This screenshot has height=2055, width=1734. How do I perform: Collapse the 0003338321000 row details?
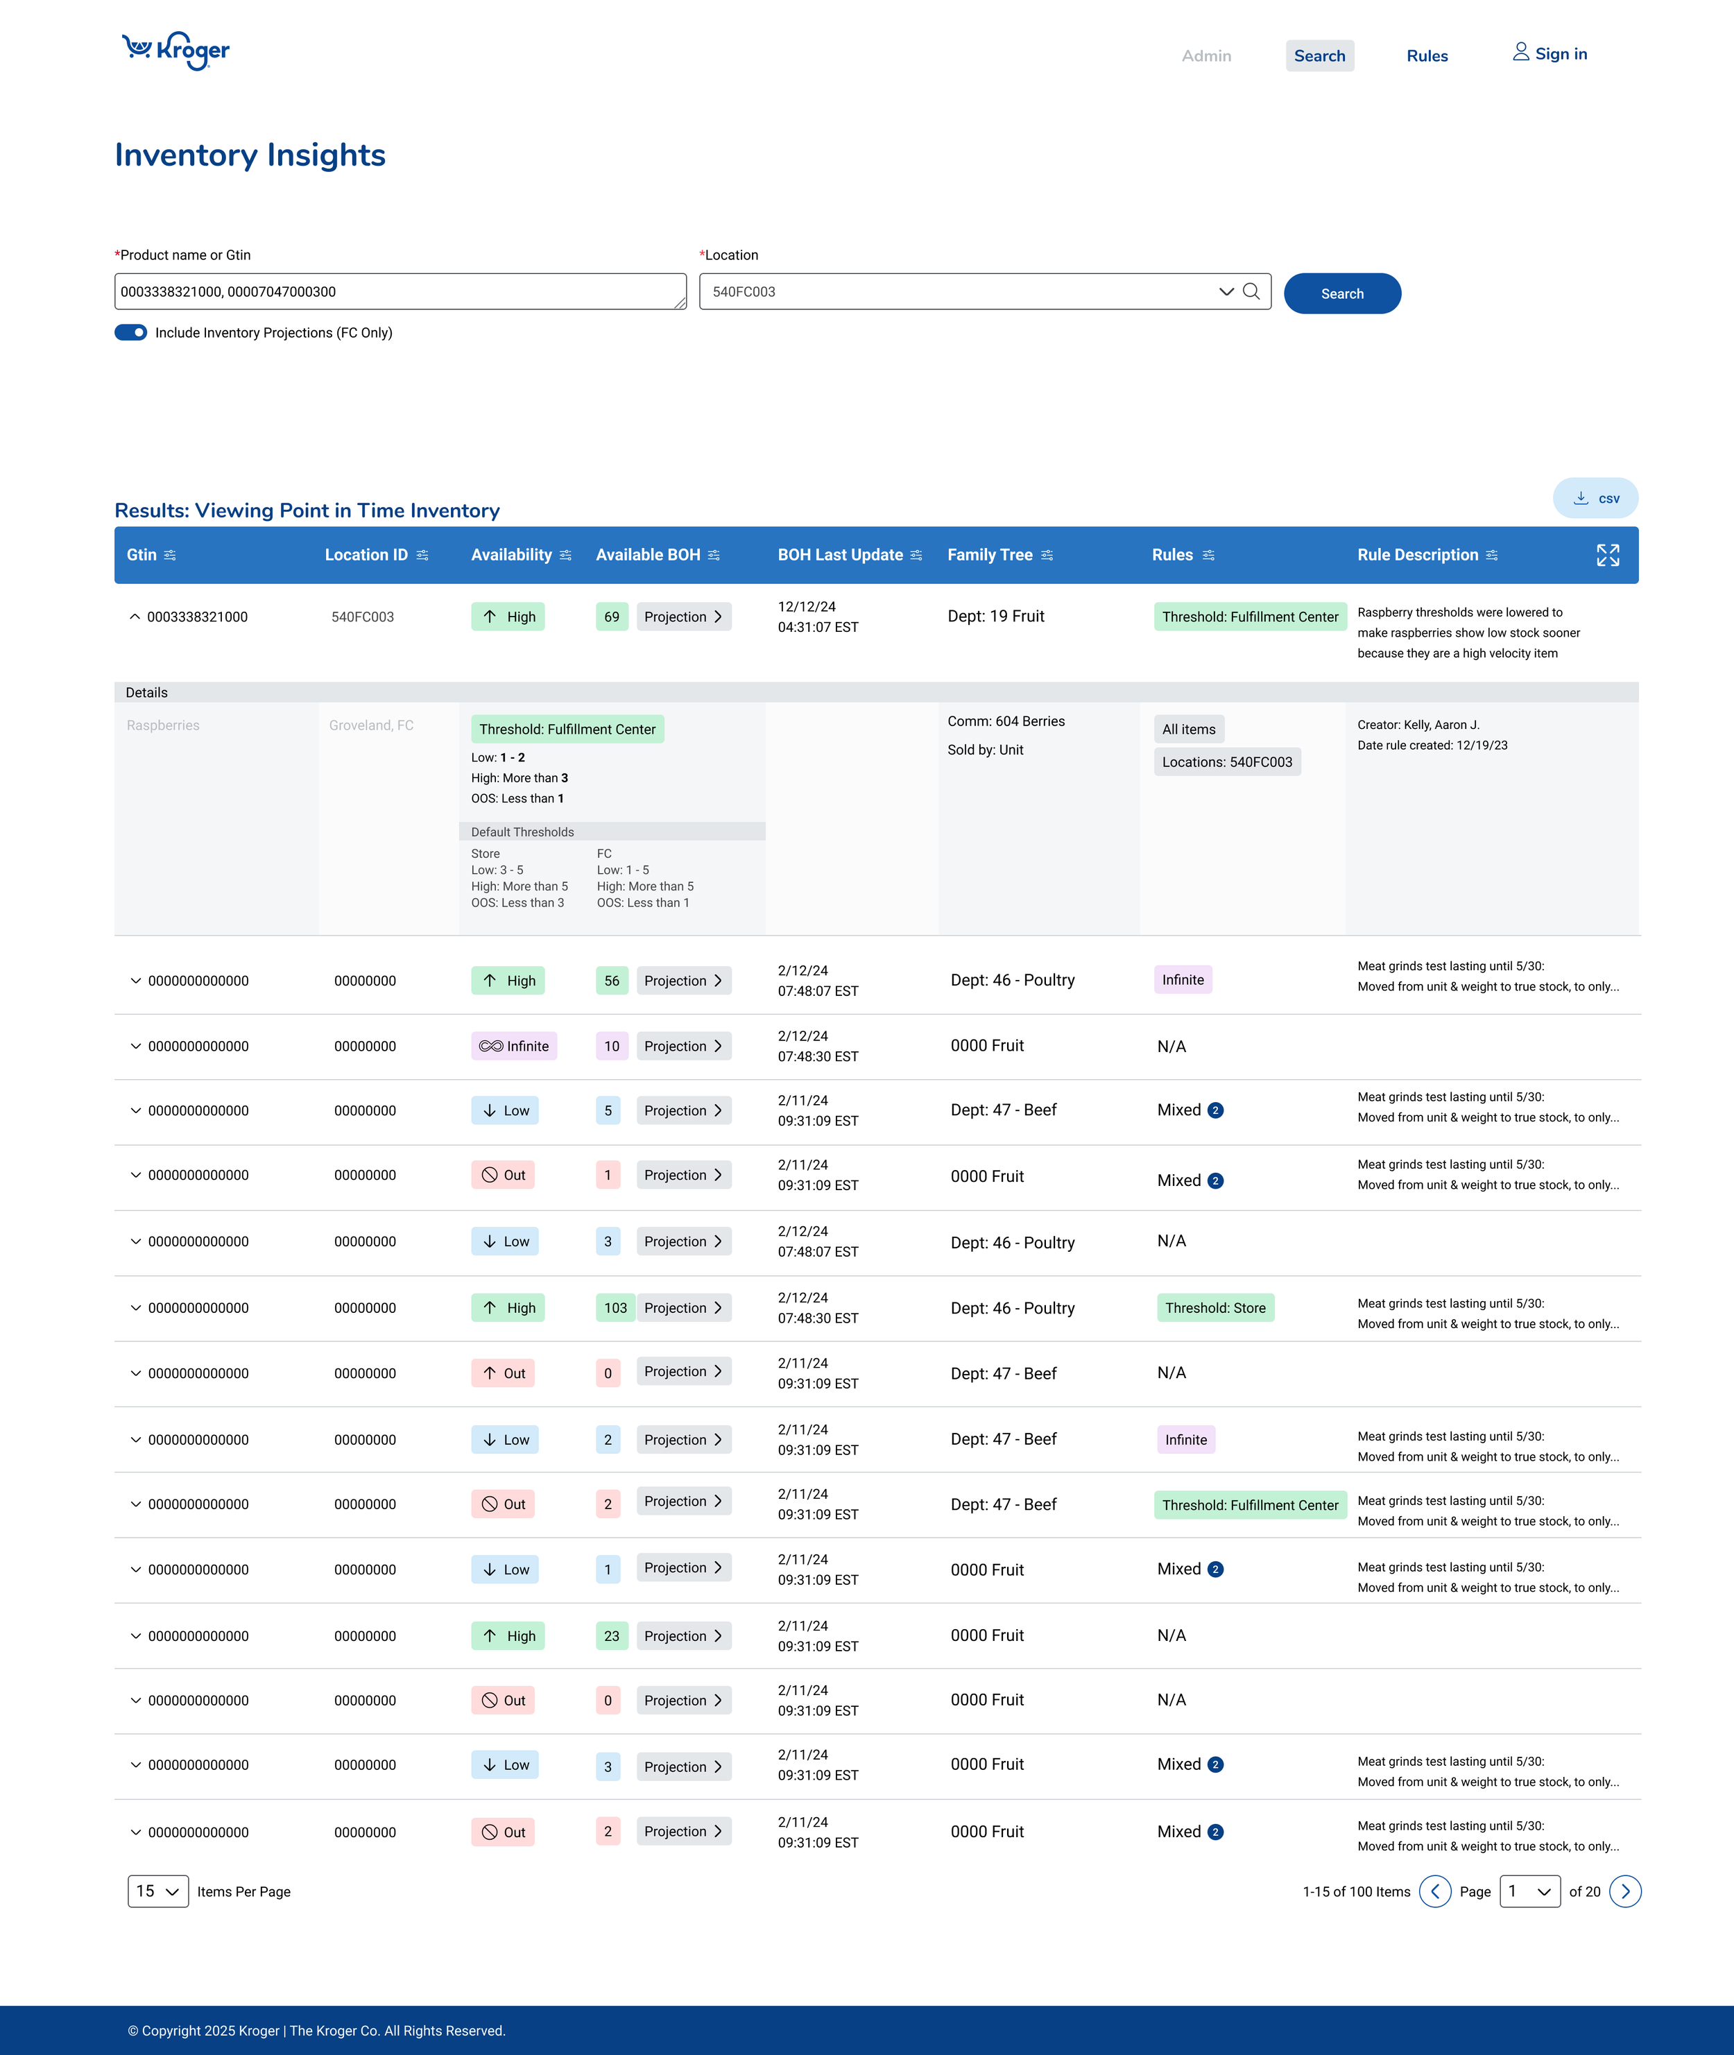pyautogui.click(x=135, y=617)
